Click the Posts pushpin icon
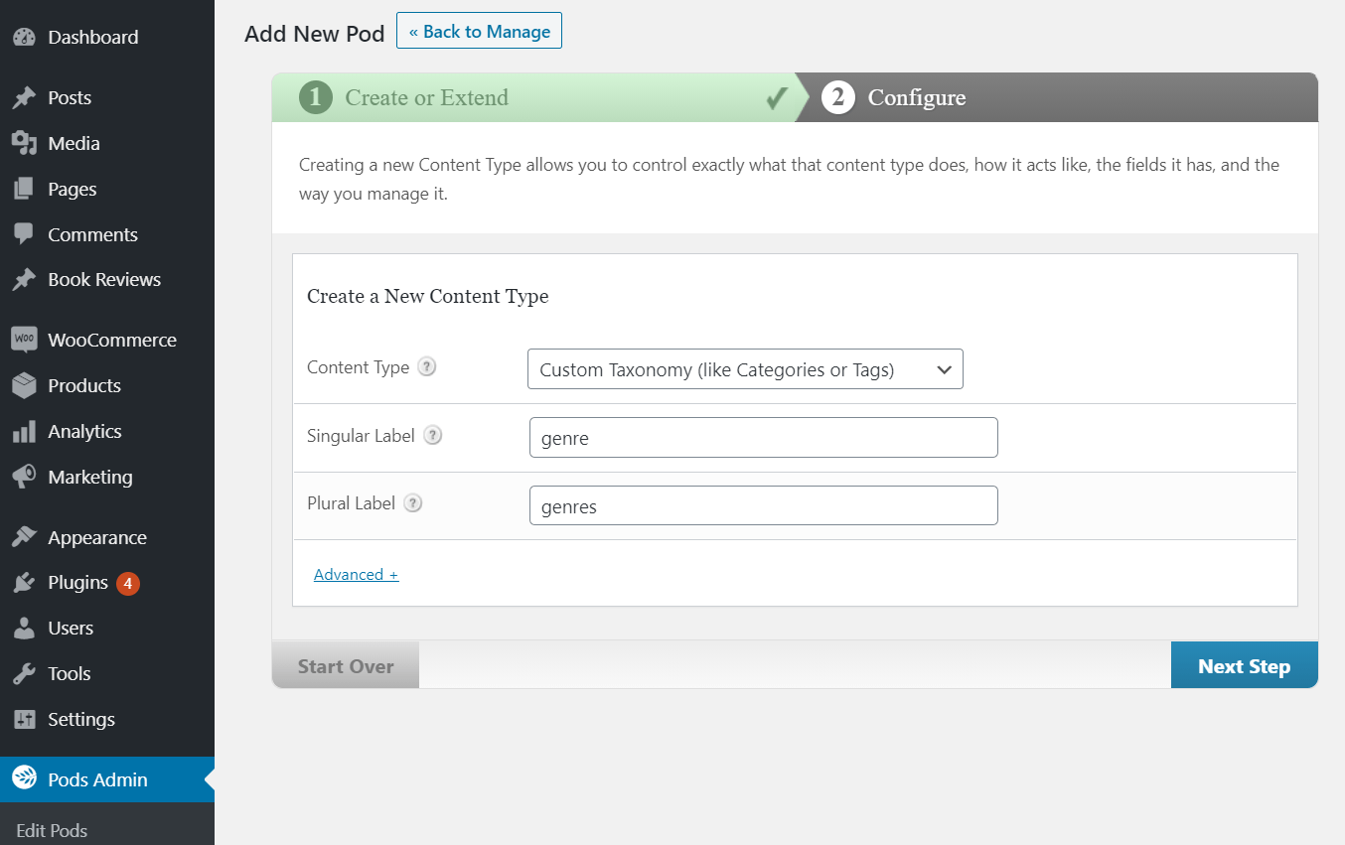 24,98
